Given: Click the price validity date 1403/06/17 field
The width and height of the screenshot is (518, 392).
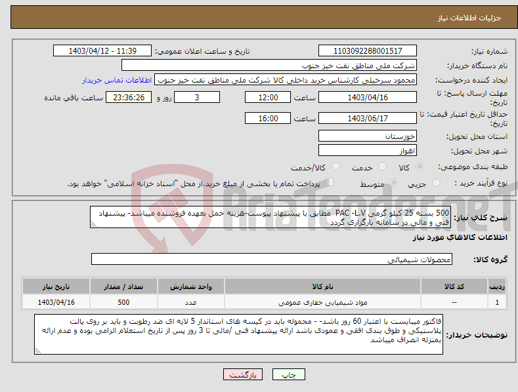Looking at the screenshot, I should click(368, 118).
